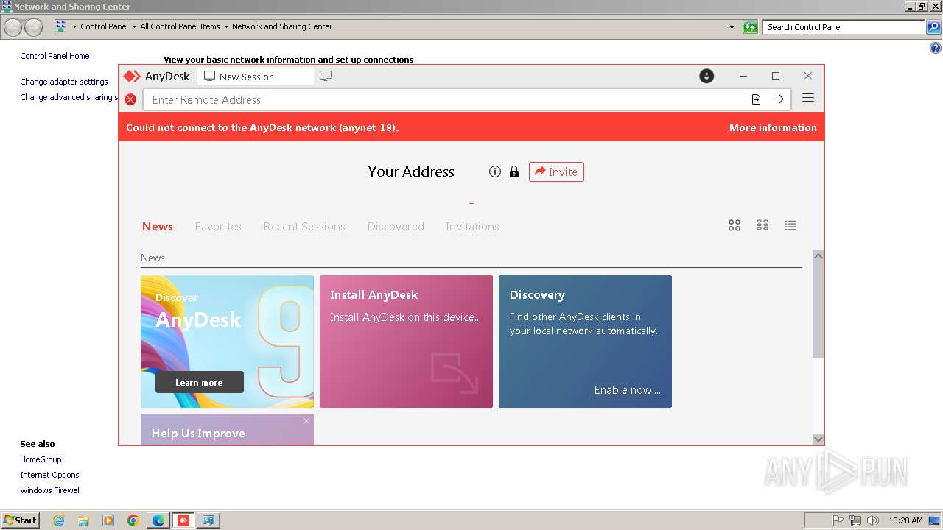Open the address bar history dropdown
Screen dimensions: 943x530
[x=732, y=27]
